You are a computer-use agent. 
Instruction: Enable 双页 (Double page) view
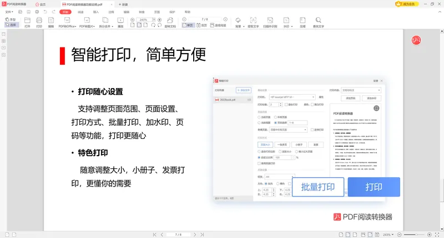pos(202,25)
